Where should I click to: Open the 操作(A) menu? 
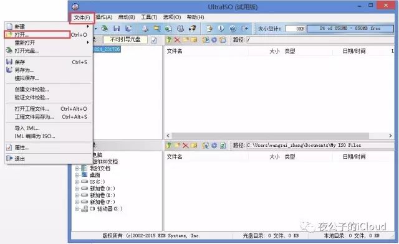click(x=104, y=17)
